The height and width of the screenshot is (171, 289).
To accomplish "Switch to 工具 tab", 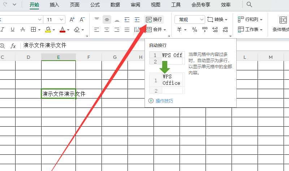I will (176, 5).
